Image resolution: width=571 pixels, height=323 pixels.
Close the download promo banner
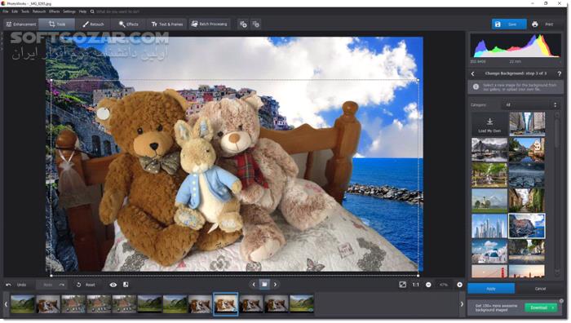[561, 301]
